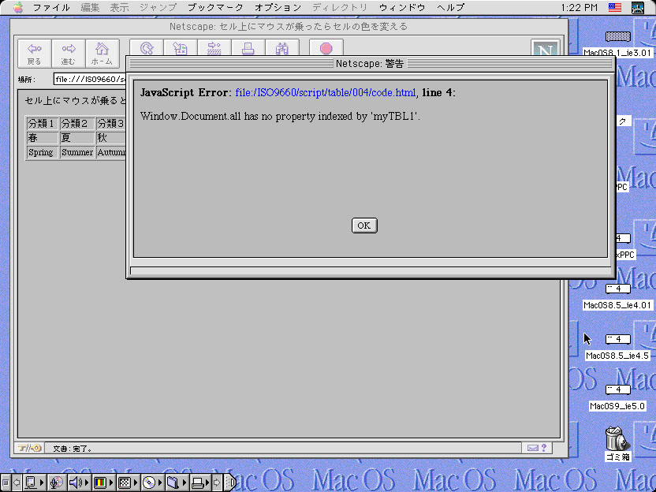The image size is (656, 492).
Task: Click the file:/ISO9660/script/table/004/code.html link
Action: [x=326, y=92]
